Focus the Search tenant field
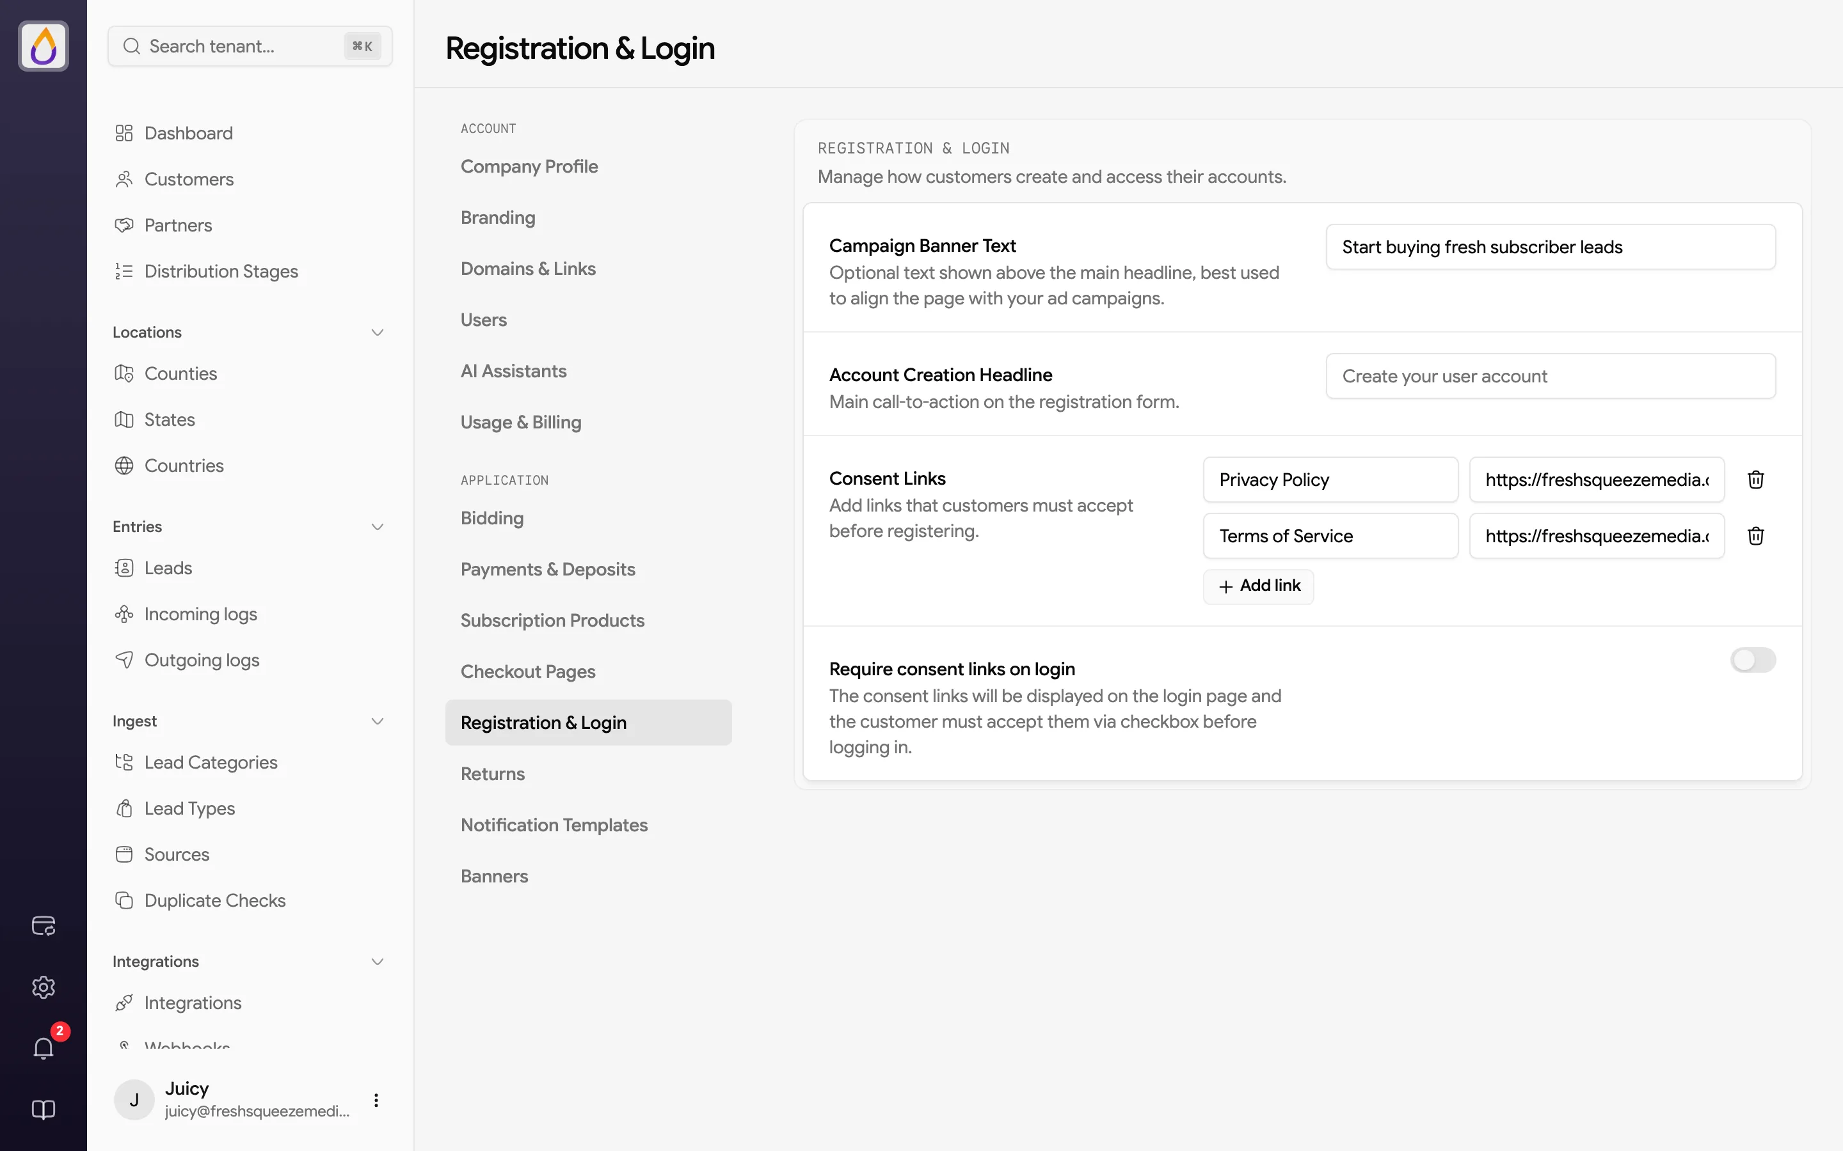The height and width of the screenshot is (1151, 1843). 250,47
